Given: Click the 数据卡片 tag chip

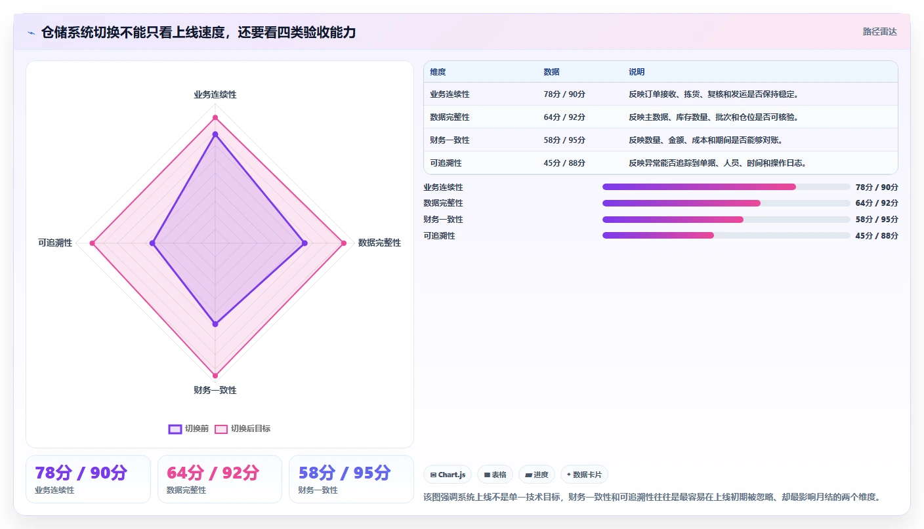Looking at the screenshot, I should pos(584,475).
